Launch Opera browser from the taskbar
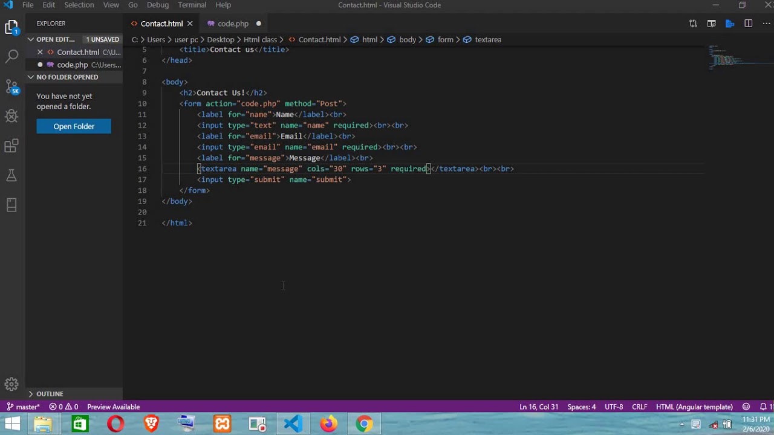Screen dimensions: 774x435 [115, 424]
